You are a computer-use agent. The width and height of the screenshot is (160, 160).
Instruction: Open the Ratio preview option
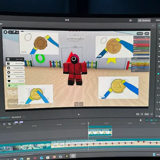pos(146,114)
